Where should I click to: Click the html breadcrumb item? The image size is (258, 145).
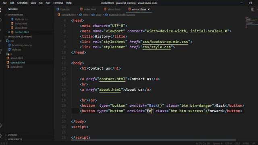85,15
